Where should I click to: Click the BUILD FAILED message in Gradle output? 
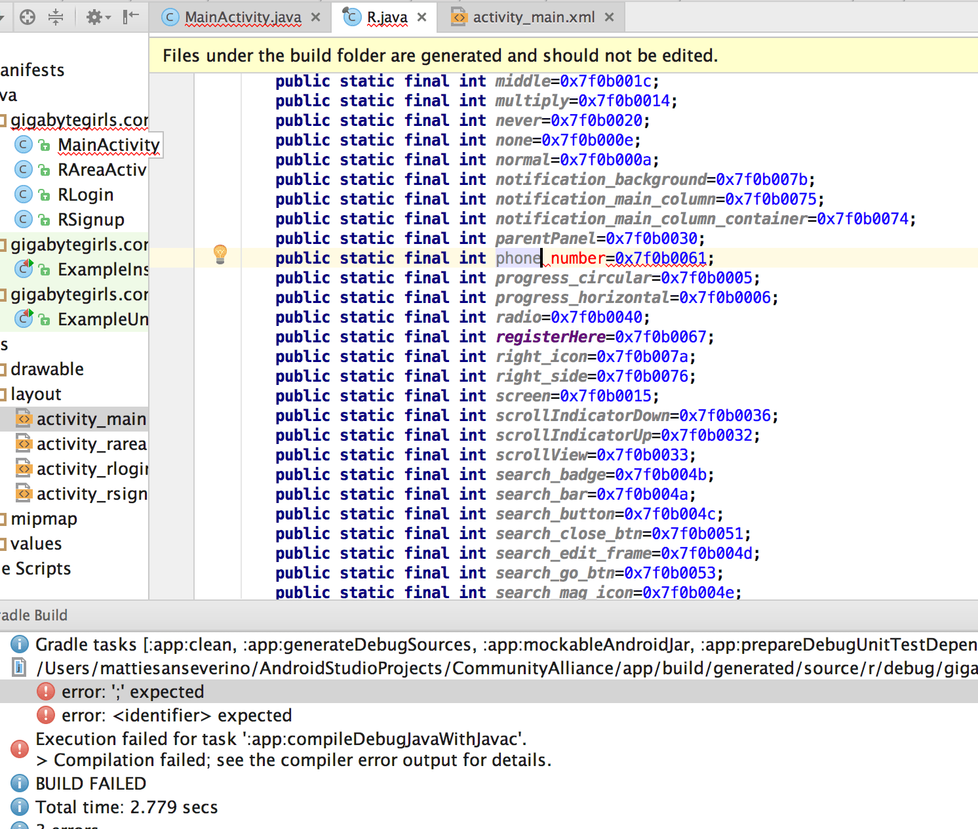90,783
